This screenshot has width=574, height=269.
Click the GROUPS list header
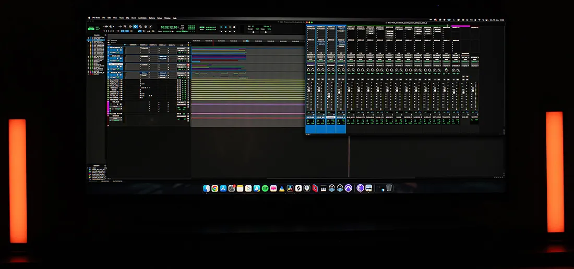coord(96,165)
